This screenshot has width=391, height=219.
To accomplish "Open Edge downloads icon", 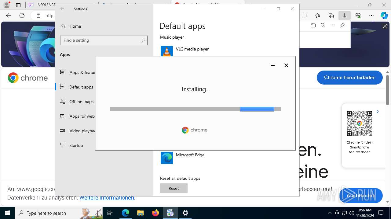I will pos(345,16).
